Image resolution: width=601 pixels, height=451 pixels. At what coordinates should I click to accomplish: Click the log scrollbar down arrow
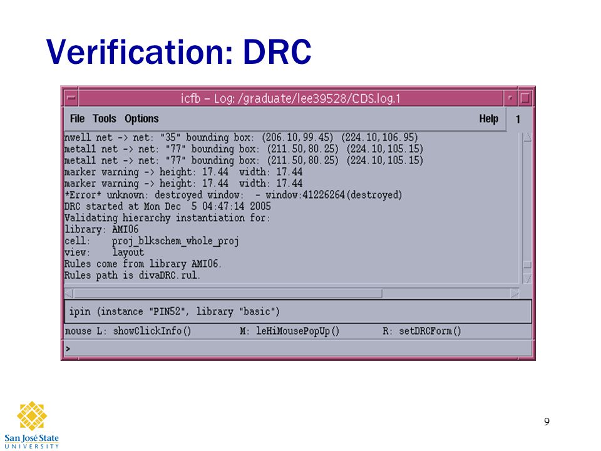[x=527, y=278]
